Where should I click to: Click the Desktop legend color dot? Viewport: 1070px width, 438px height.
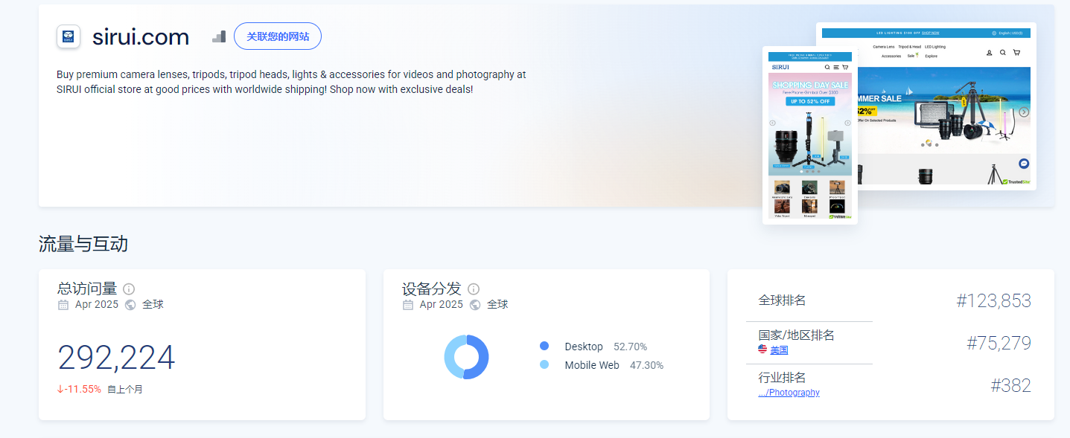coord(544,347)
